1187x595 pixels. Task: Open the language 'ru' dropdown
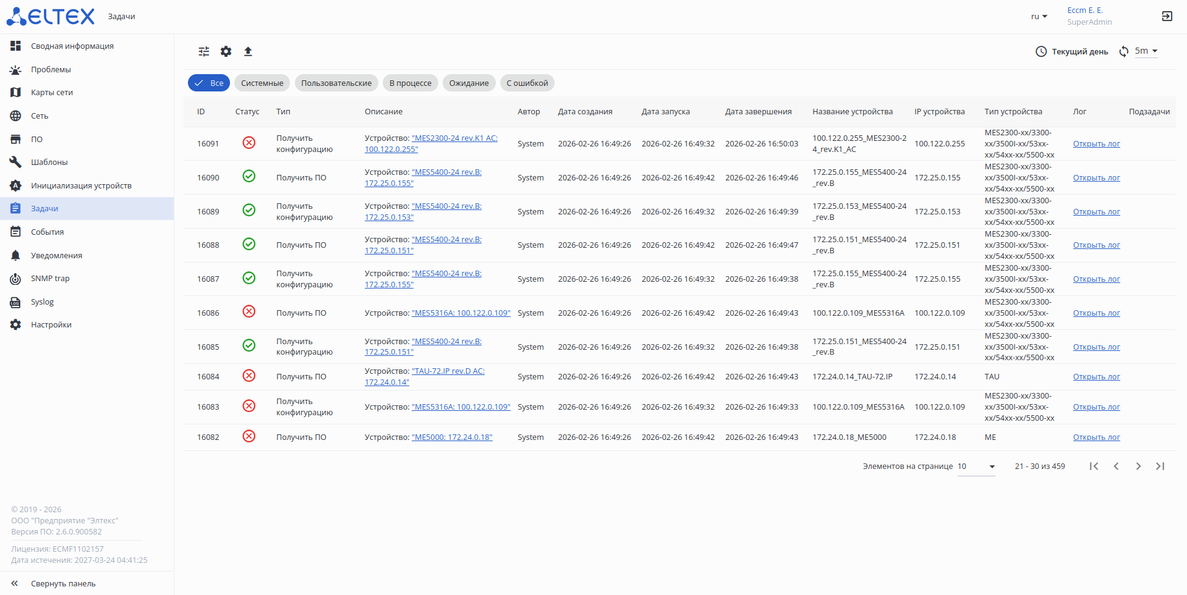pos(1039,17)
